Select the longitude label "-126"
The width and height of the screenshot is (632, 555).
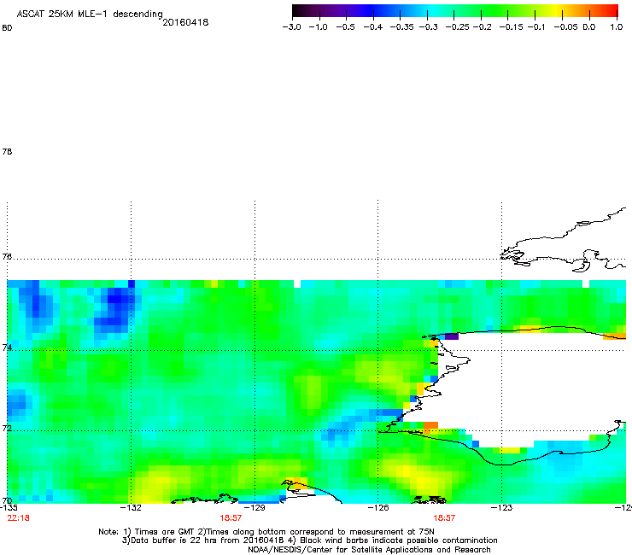(x=378, y=507)
